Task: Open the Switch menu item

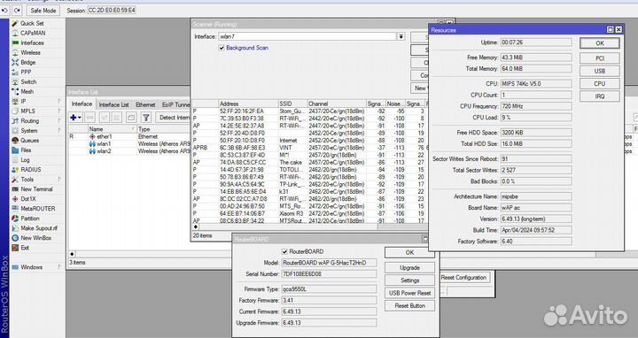Action: (x=28, y=82)
